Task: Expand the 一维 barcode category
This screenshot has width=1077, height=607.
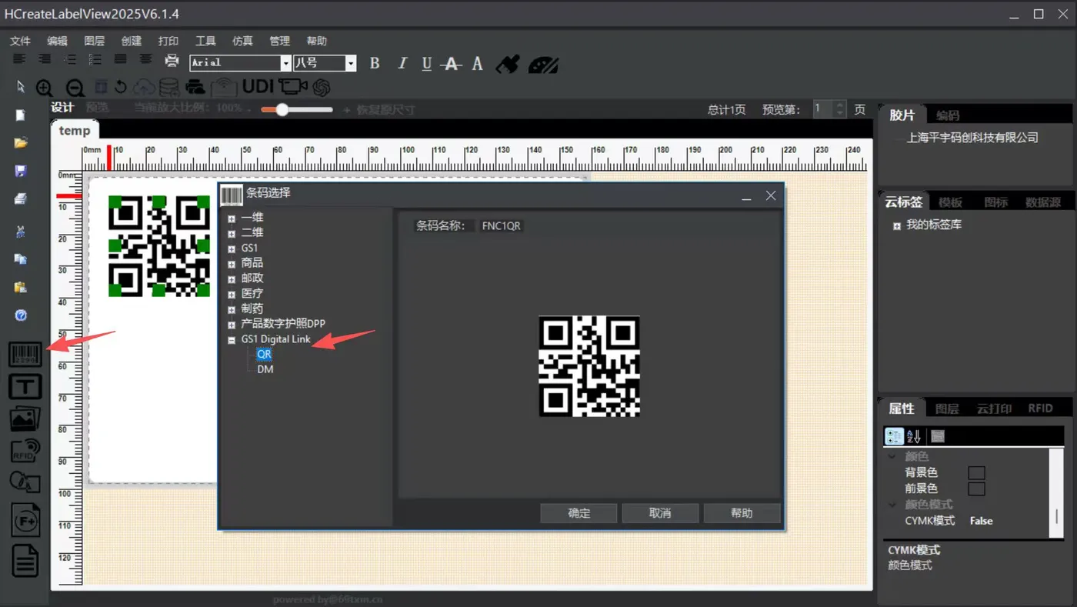Action: pyautogui.click(x=232, y=218)
